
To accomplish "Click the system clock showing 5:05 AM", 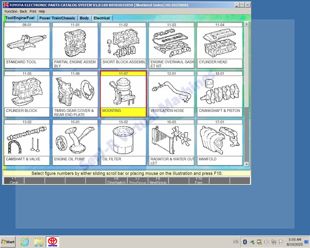I will point(294,242).
